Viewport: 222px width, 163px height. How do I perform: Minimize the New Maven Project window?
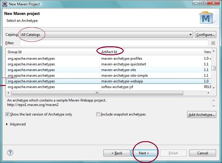pos(196,3)
